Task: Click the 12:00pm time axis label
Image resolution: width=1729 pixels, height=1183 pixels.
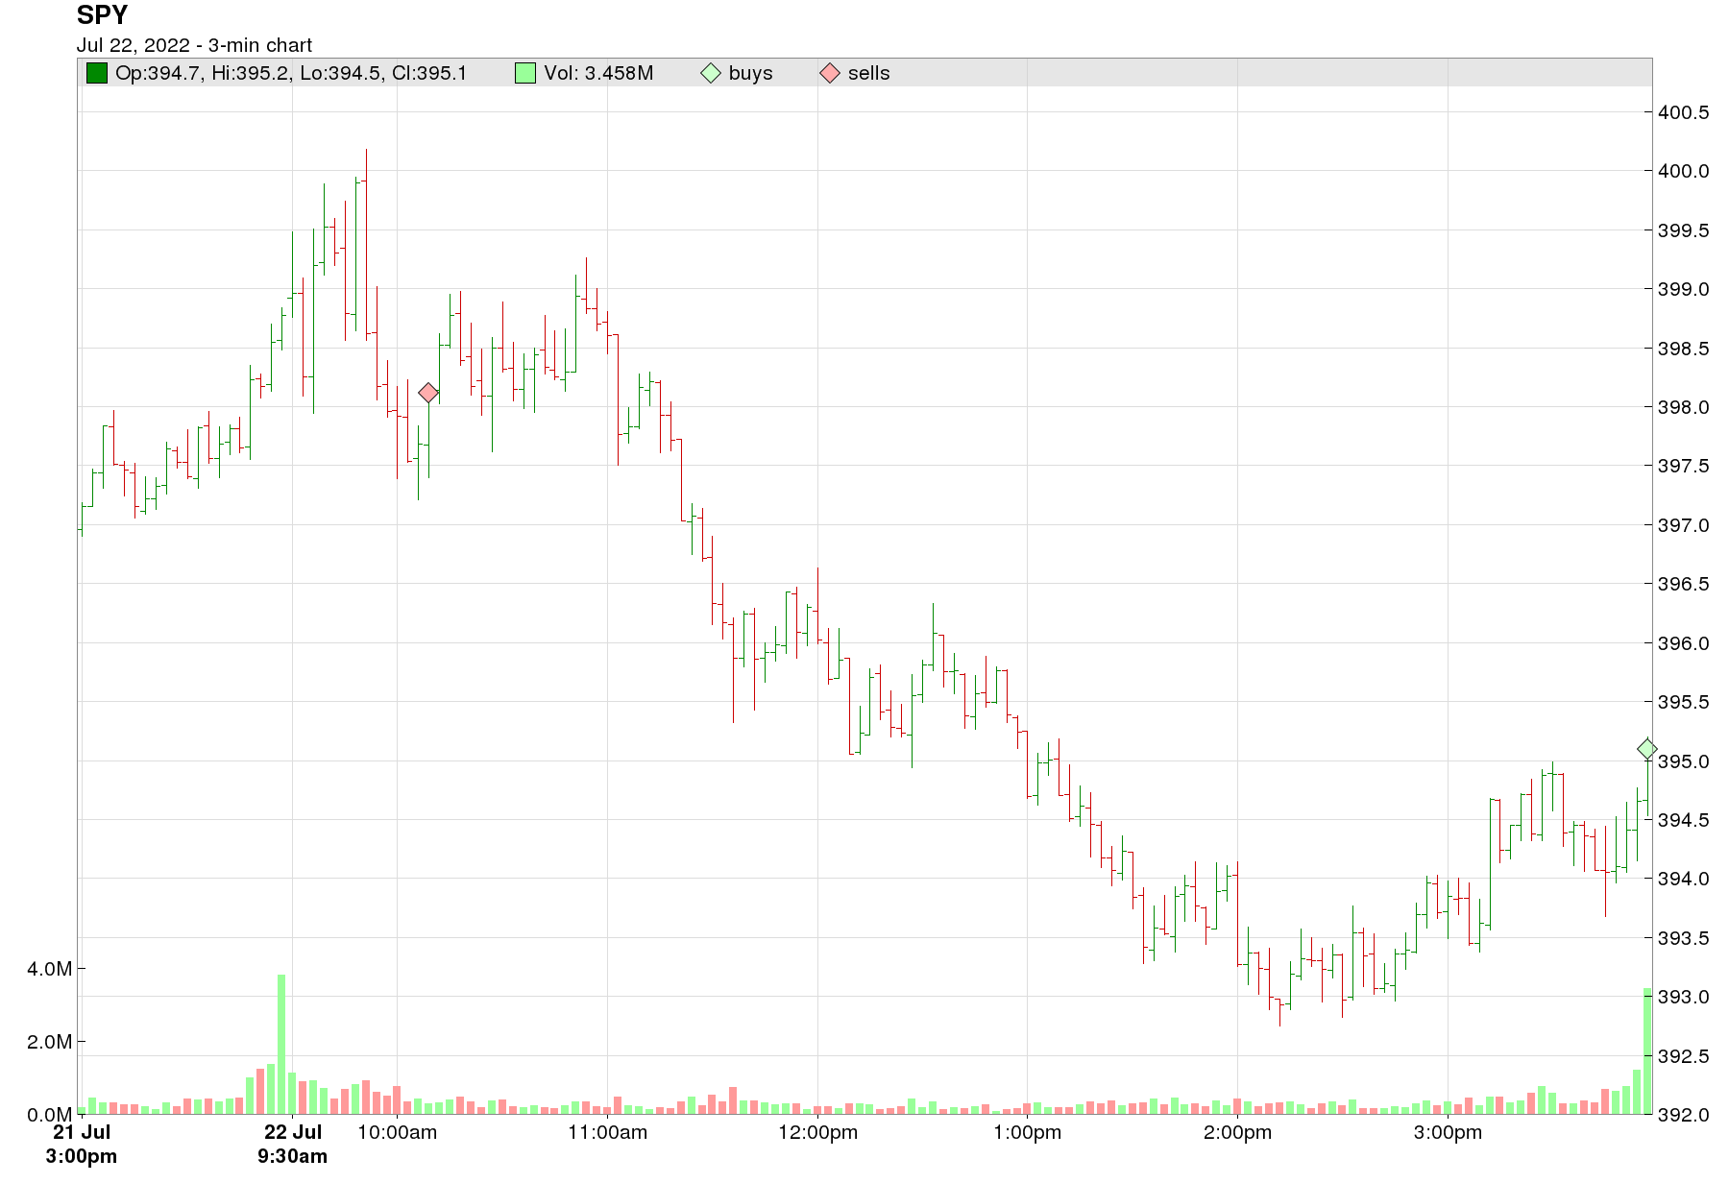Action: [817, 1133]
